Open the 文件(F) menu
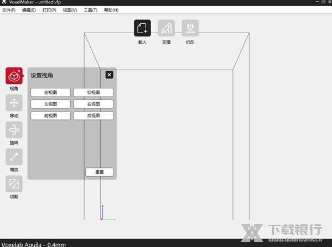This screenshot has width=332, height=247. coord(9,10)
